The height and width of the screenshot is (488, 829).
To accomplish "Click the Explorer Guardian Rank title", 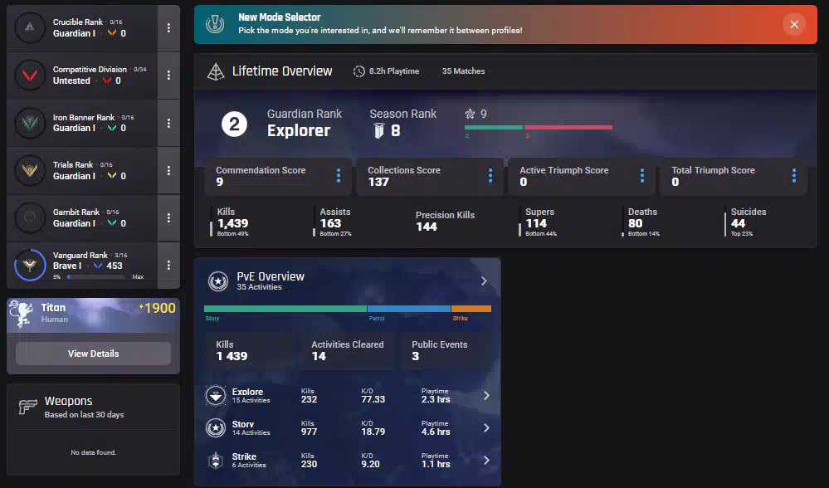I will pos(299,130).
